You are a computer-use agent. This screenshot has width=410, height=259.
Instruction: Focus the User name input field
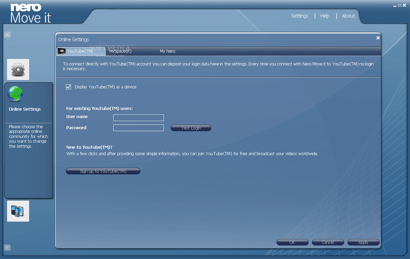139,118
